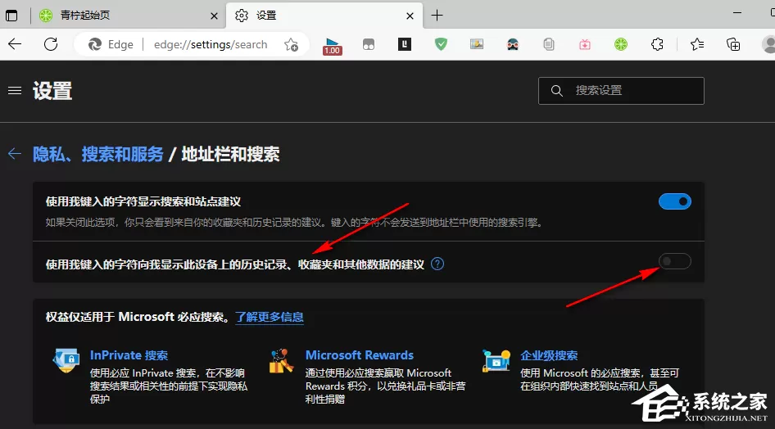Click the 1.00 speed extension icon
The height and width of the screenshot is (429, 775).
tap(332, 45)
